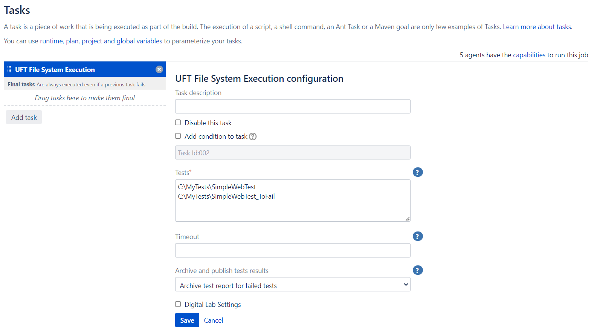Save the task configuration
Viewport: 600px width, 331px height.
pyautogui.click(x=187, y=320)
